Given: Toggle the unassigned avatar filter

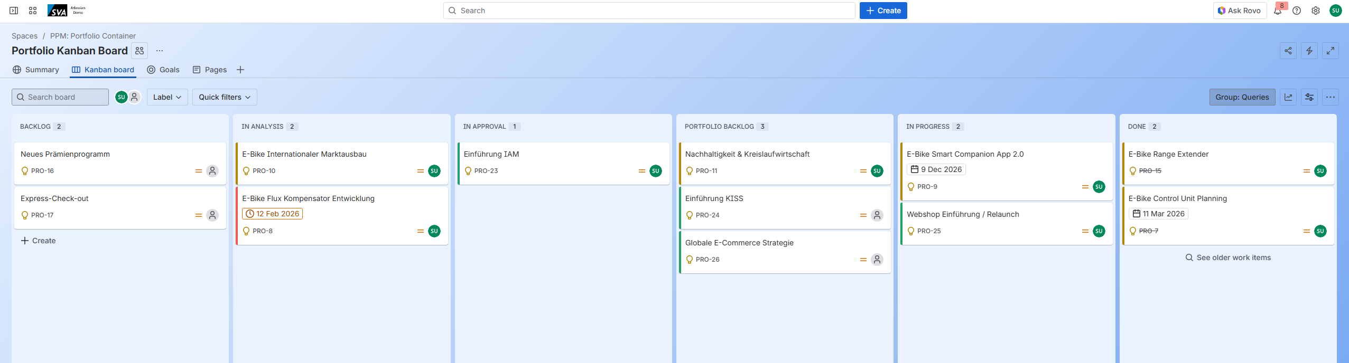Looking at the screenshot, I should point(135,97).
